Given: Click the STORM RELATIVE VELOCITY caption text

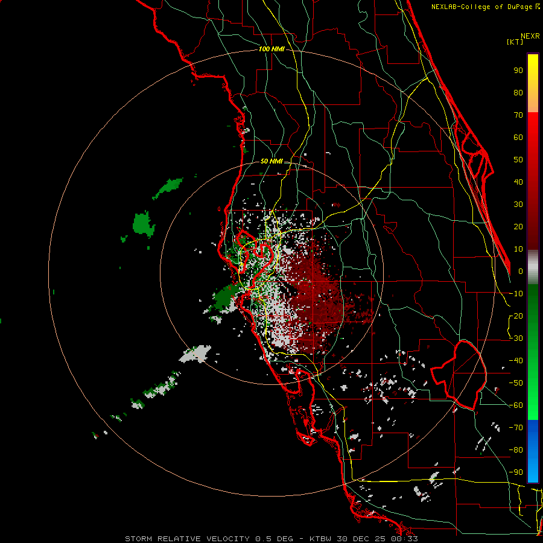Looking at the screenshot, I should (186, 539).
